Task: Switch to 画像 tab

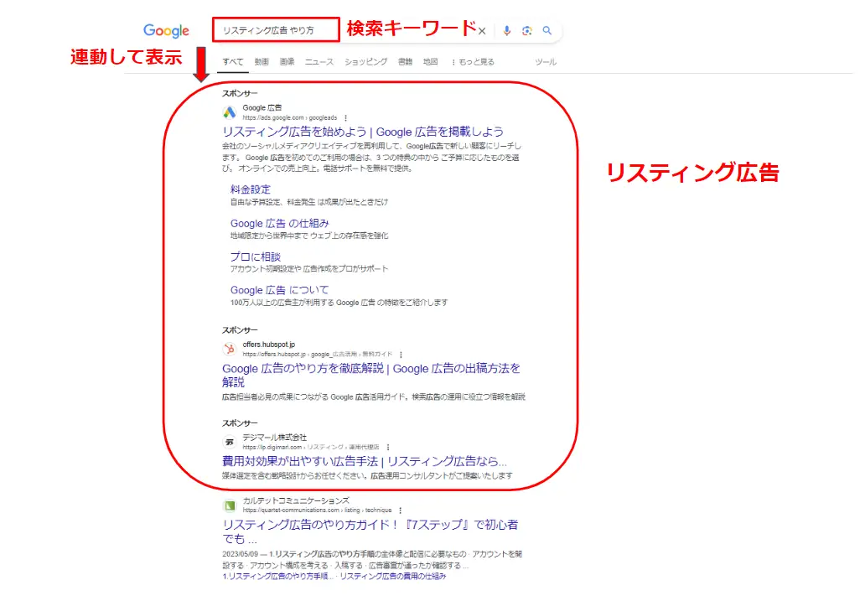Action: (x=287, y=62)
